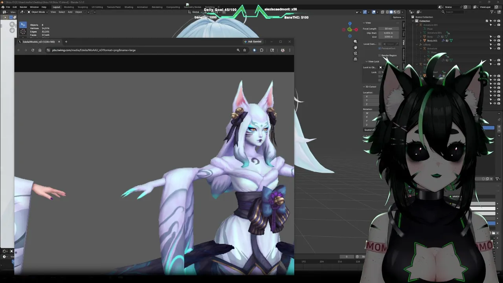Image resolution: width=503 pixels, height=283 pixels.
Task: Enable the Render Region checkbox
Action: point(380,55)
